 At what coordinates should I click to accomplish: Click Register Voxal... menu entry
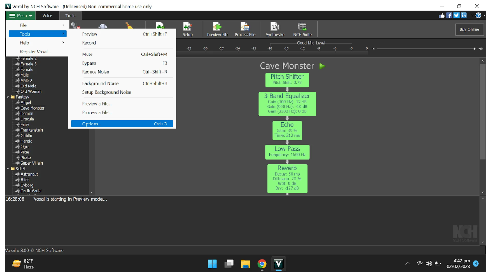coord(37,52)
